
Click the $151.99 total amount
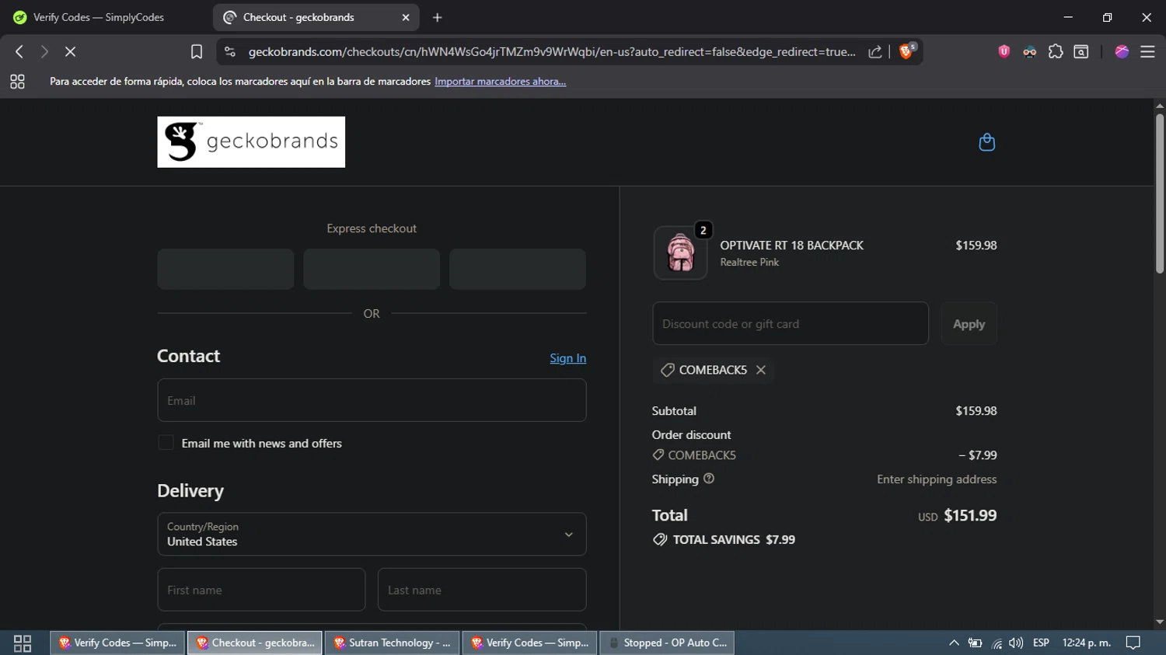tap(970, 515)
